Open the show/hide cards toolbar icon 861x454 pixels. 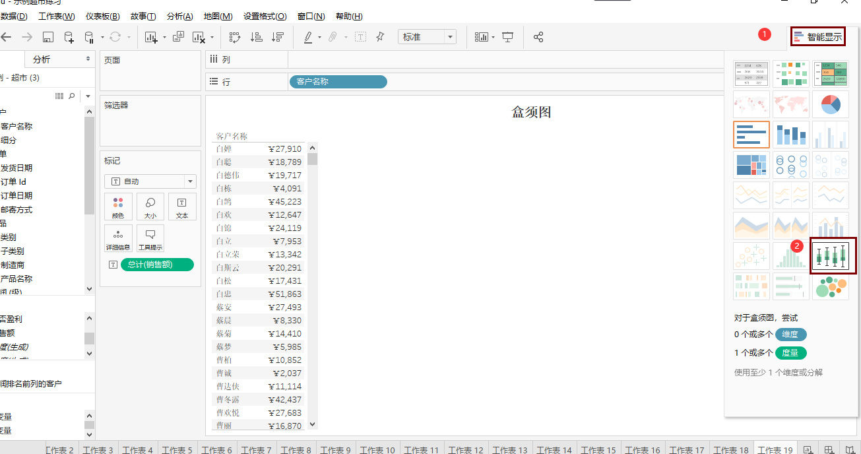coord(482,37)
